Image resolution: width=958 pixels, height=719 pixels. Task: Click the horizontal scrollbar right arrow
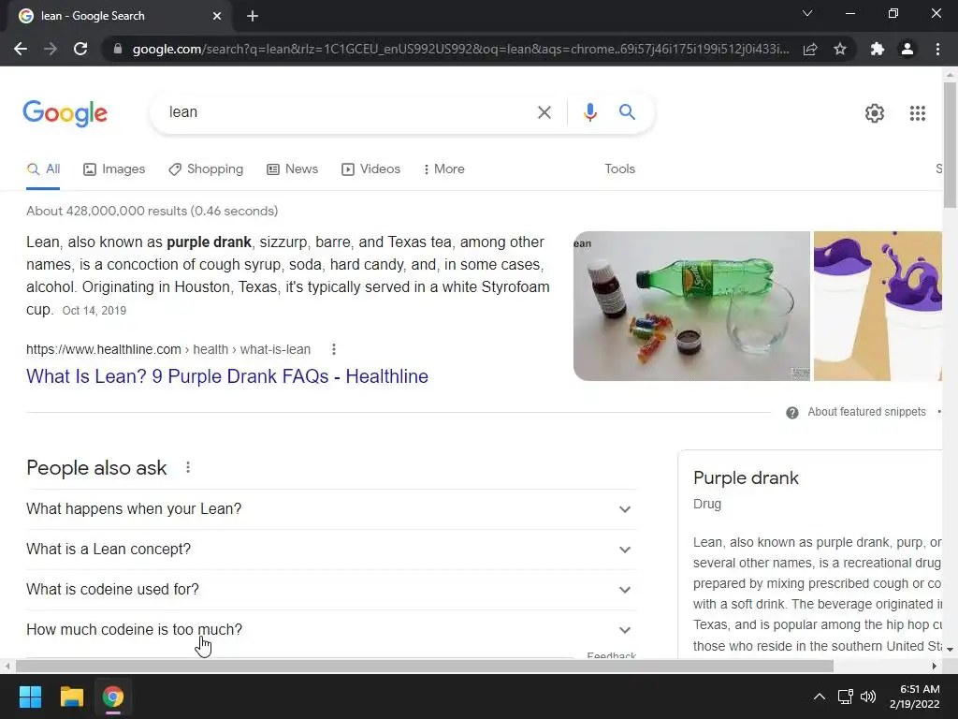[935, 666]
